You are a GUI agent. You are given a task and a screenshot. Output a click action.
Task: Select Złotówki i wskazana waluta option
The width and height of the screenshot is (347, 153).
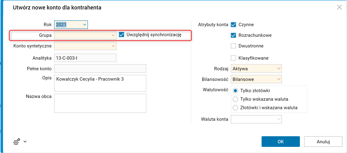235,108
